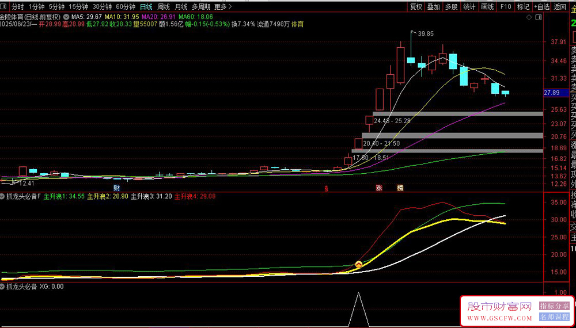576x328 pixels.
Task: Click the 返回 back button
Action: point(560,6)
